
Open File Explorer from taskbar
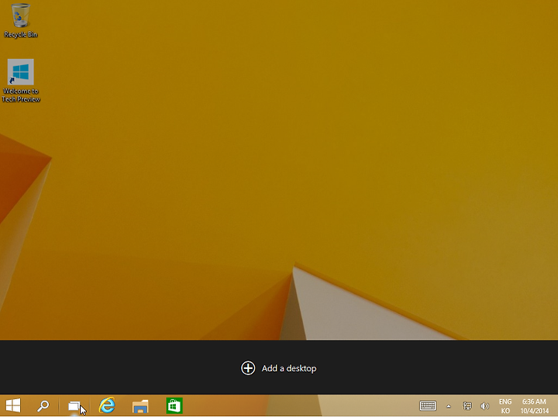click(140, 406)
